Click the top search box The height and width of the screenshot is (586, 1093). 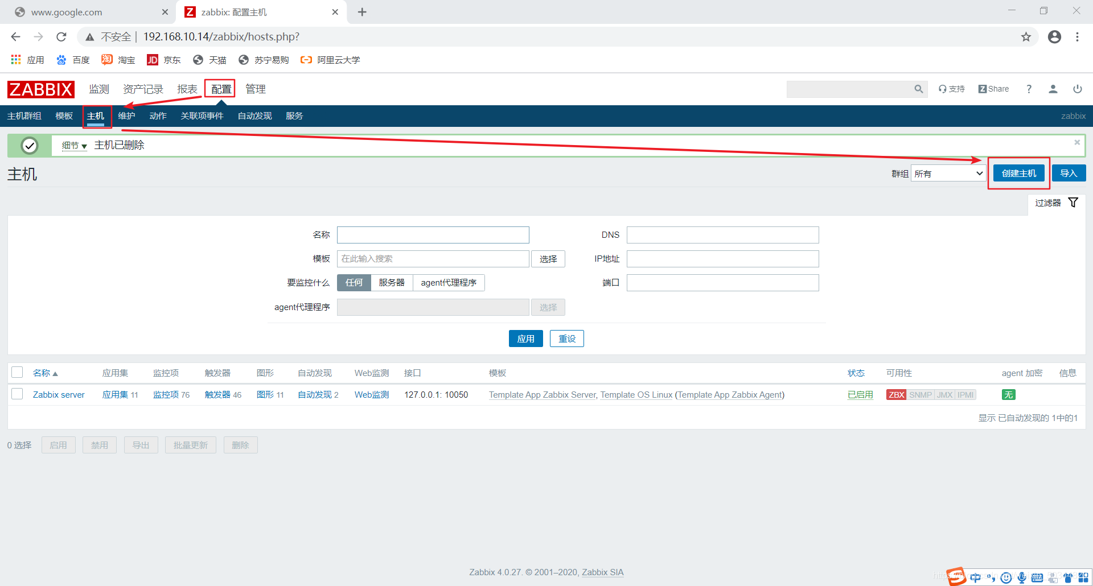[x=850, y=89]
